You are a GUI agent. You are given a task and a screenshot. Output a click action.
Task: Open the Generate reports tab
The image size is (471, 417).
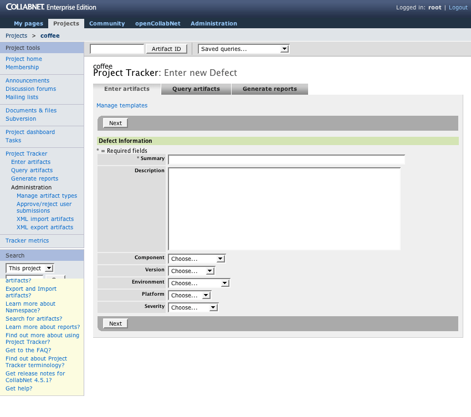click(269, 89)
